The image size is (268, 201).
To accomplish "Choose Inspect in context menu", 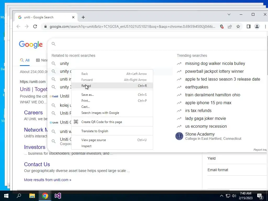I will click(112, 146).
